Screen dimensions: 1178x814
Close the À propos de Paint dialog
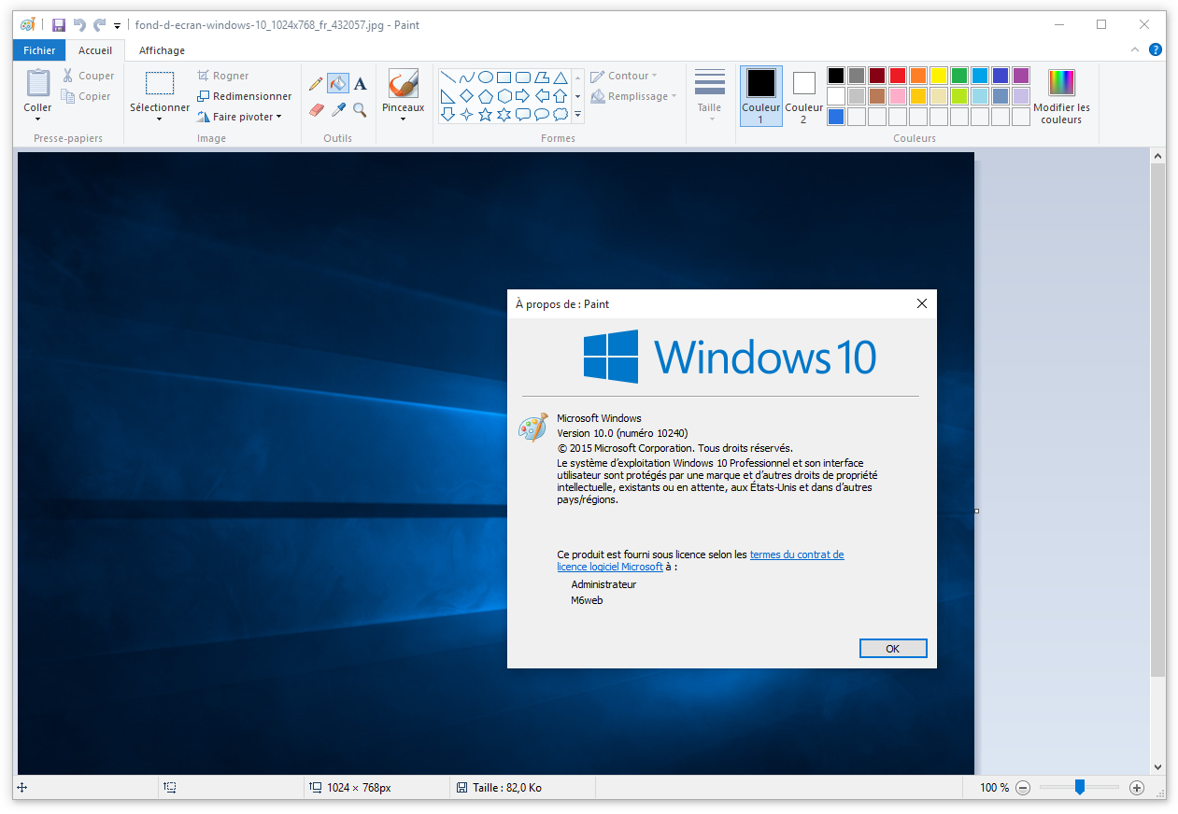point(922,303)
